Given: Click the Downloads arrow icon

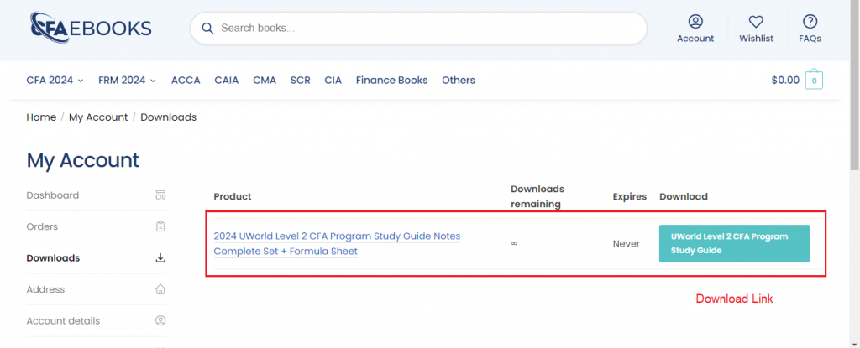Looking at the screenshot, I should [x=160, y=257].
